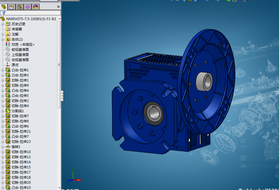This screenshot has width=279, height=190.
Task: Click the feature tree filter field
Action: click(x=30, y=13)
